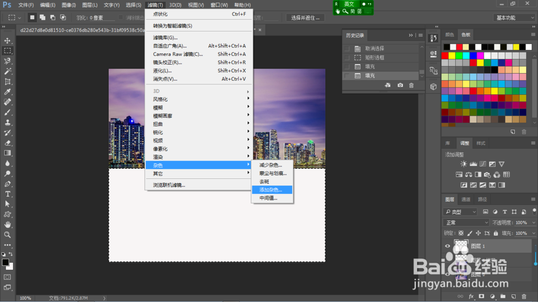The image size is (538, 302).
Task: Select the Pen tool
Action: [7, 184]
